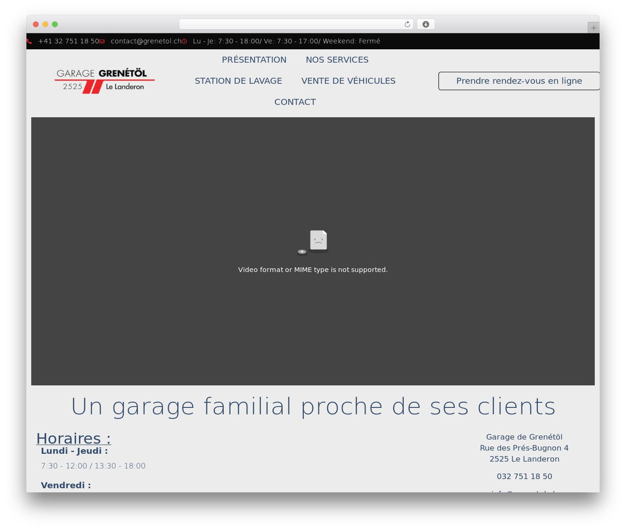This screenshot has width=626, height=530.
Task: Click the 'Vendredi :' label
Action: pyautogui.click(x=66, y=485)
